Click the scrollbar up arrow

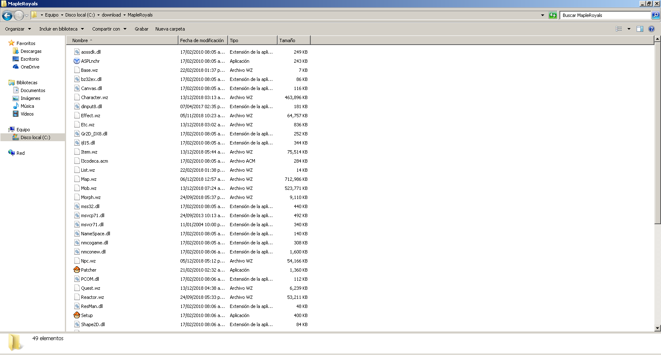(658, 40)
